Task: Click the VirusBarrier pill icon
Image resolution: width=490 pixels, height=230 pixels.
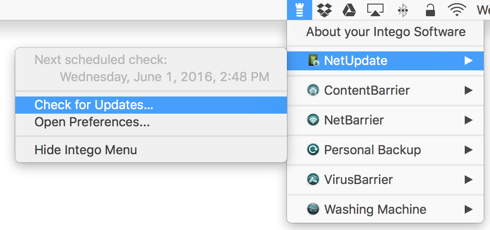Action: [313, 179]
